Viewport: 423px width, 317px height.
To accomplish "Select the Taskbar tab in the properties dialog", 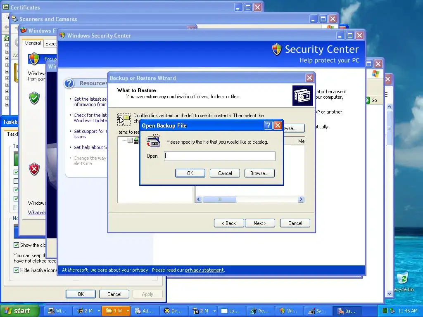I will tap(12, 134).
